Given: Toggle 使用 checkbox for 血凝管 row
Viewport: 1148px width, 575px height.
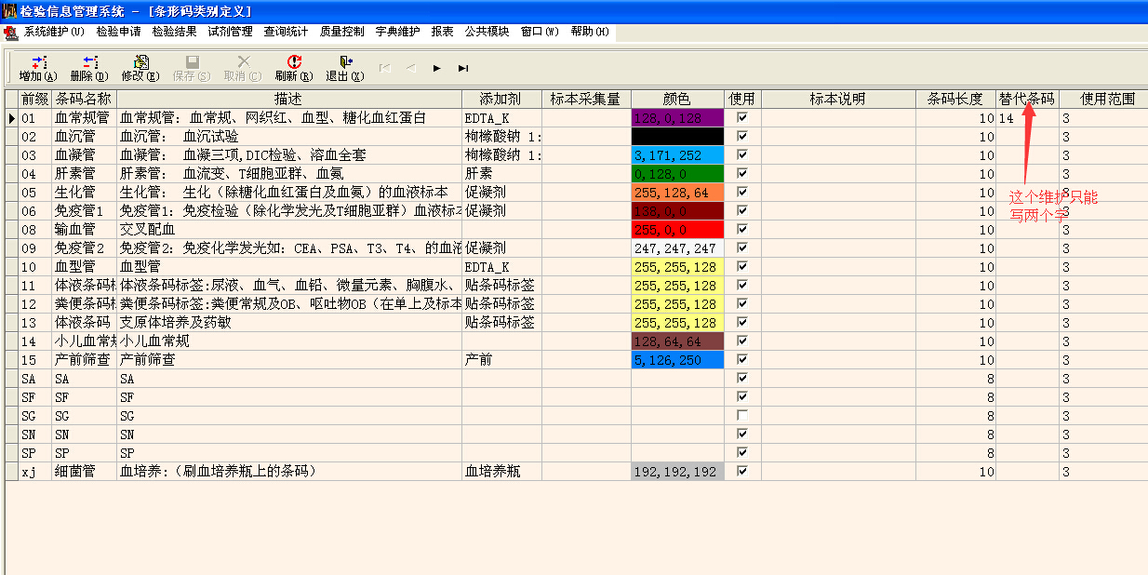Looking at the screenshot, I should pyautogui.click(x=742, y=155).
